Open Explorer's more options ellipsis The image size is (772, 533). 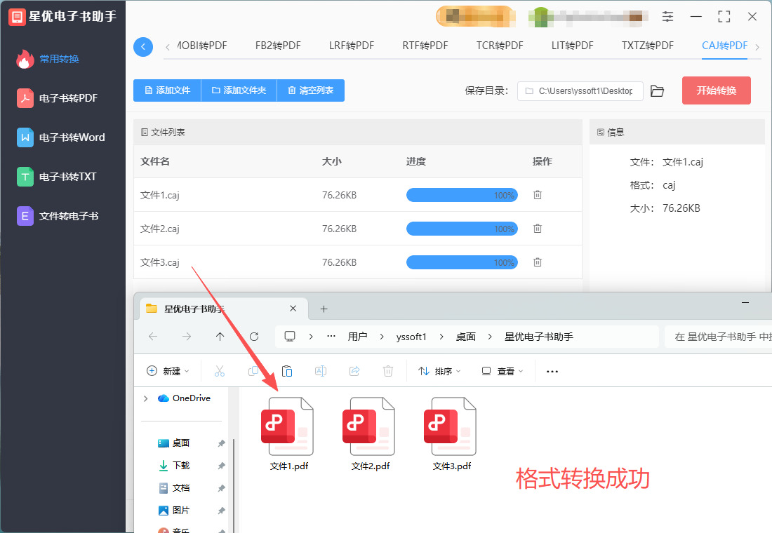pos(552,371)
